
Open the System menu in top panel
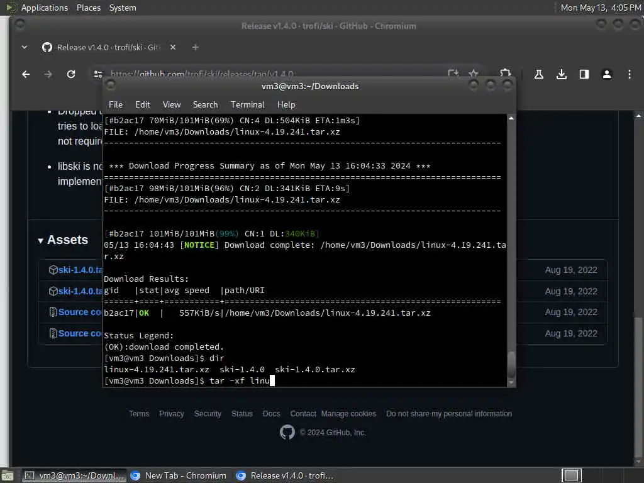(123, 8)
